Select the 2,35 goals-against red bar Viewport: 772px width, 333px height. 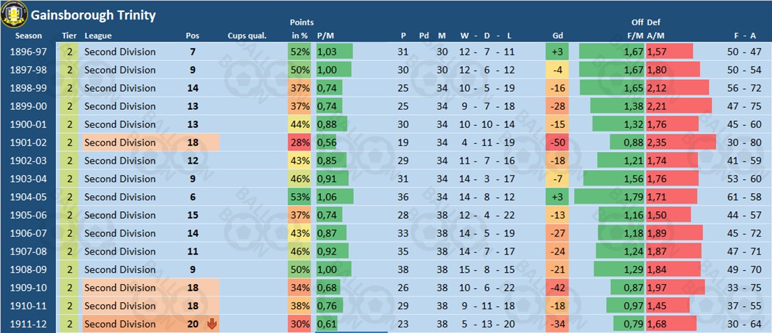(x=680, y=142)
